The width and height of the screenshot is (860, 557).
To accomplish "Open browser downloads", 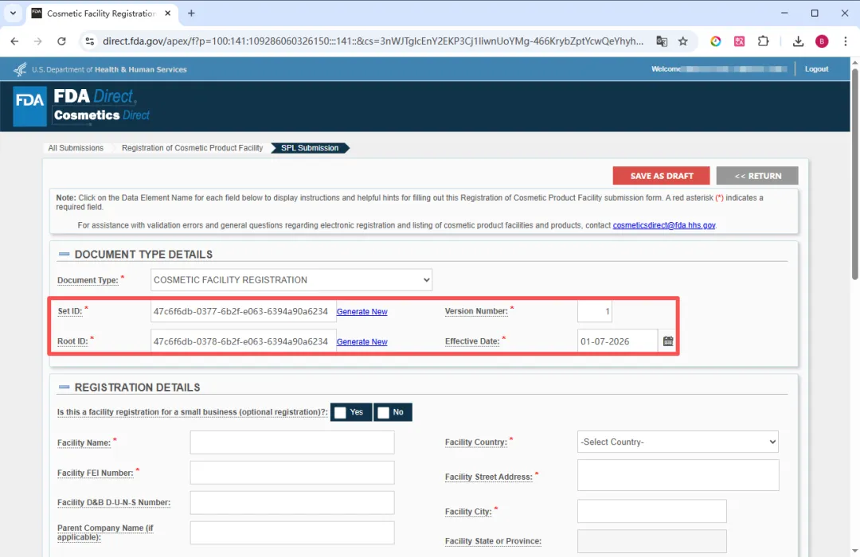I will [798, 41].
